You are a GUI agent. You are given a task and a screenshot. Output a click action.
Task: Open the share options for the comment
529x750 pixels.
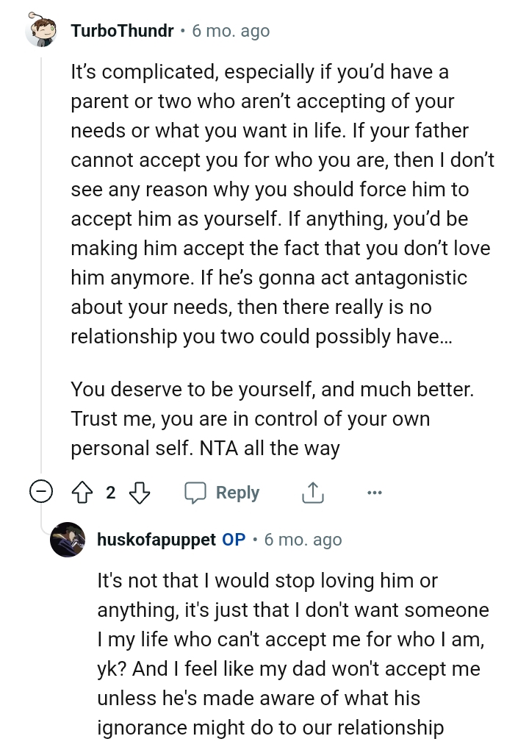coord(312,493)
